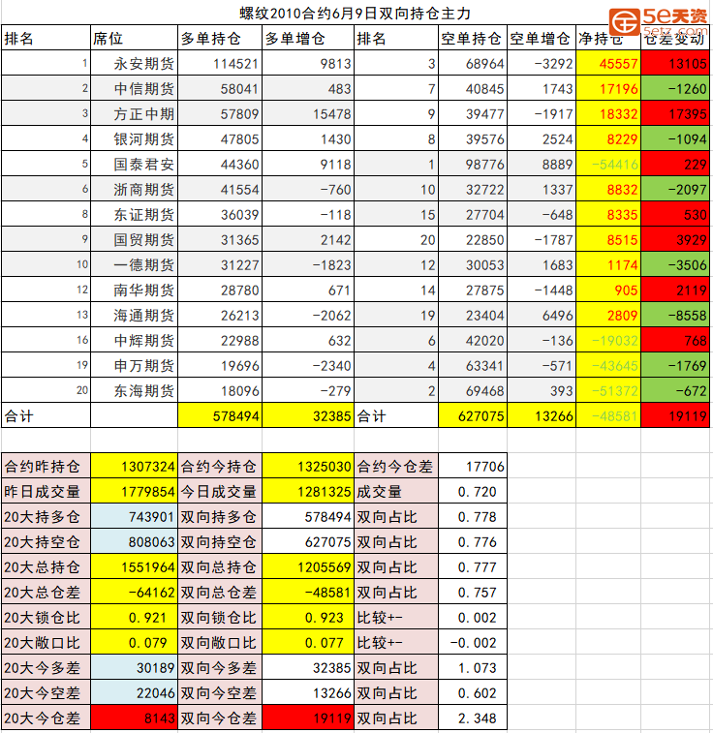The height and width of the screenshot is (733, 713).
Task: Click the 东证期货 seat cell
Action: (x=135, y=215)
